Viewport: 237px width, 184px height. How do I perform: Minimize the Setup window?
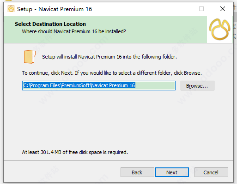coord(181,9)
